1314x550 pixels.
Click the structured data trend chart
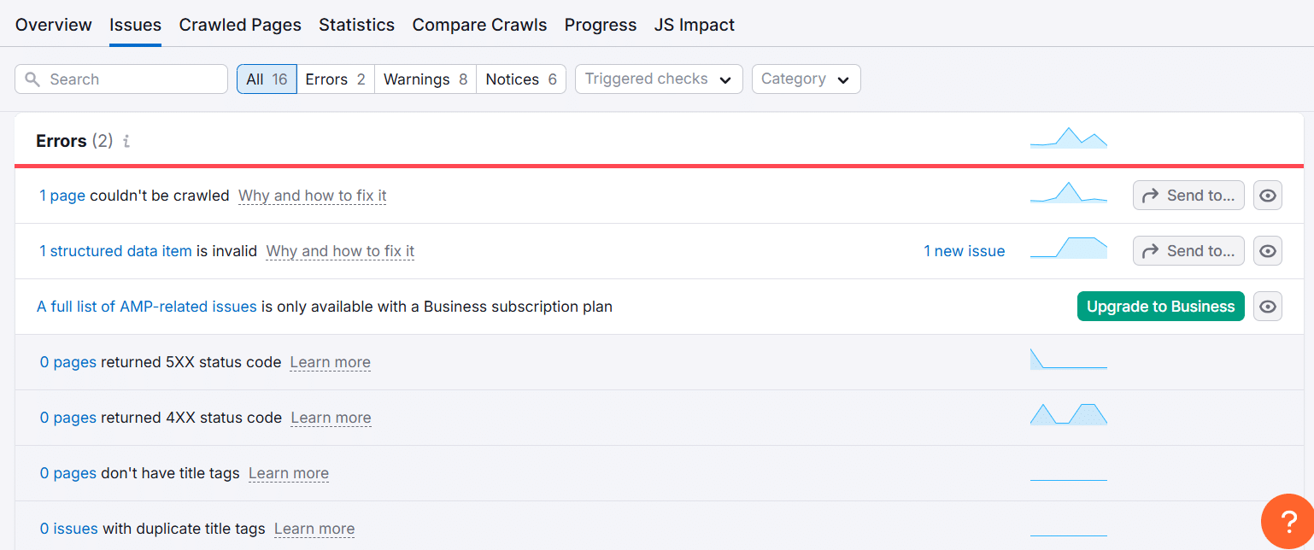tap(1068, 249)
